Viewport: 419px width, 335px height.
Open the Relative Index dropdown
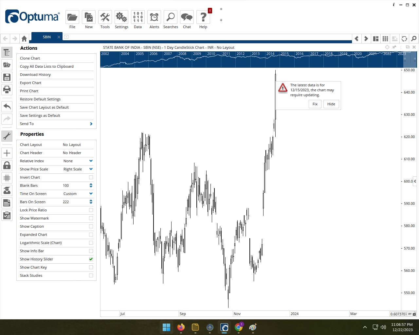tap(91, 161)
